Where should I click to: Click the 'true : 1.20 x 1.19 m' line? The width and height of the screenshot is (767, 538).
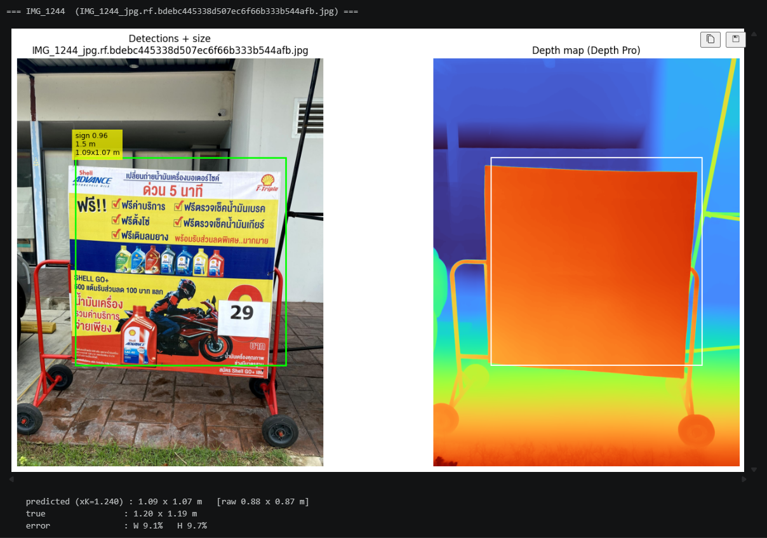coord(111,514)
